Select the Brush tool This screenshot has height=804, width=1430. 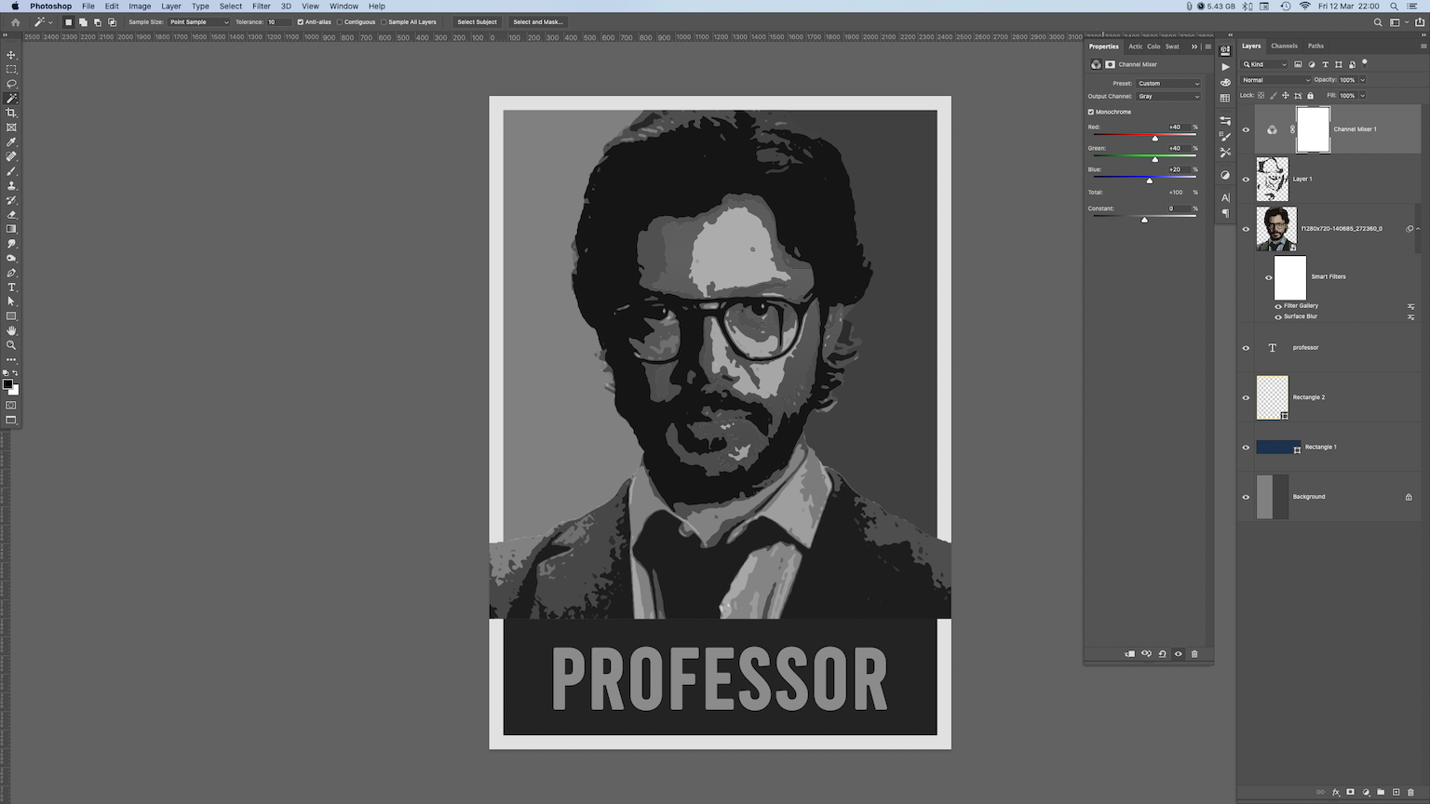11,171
